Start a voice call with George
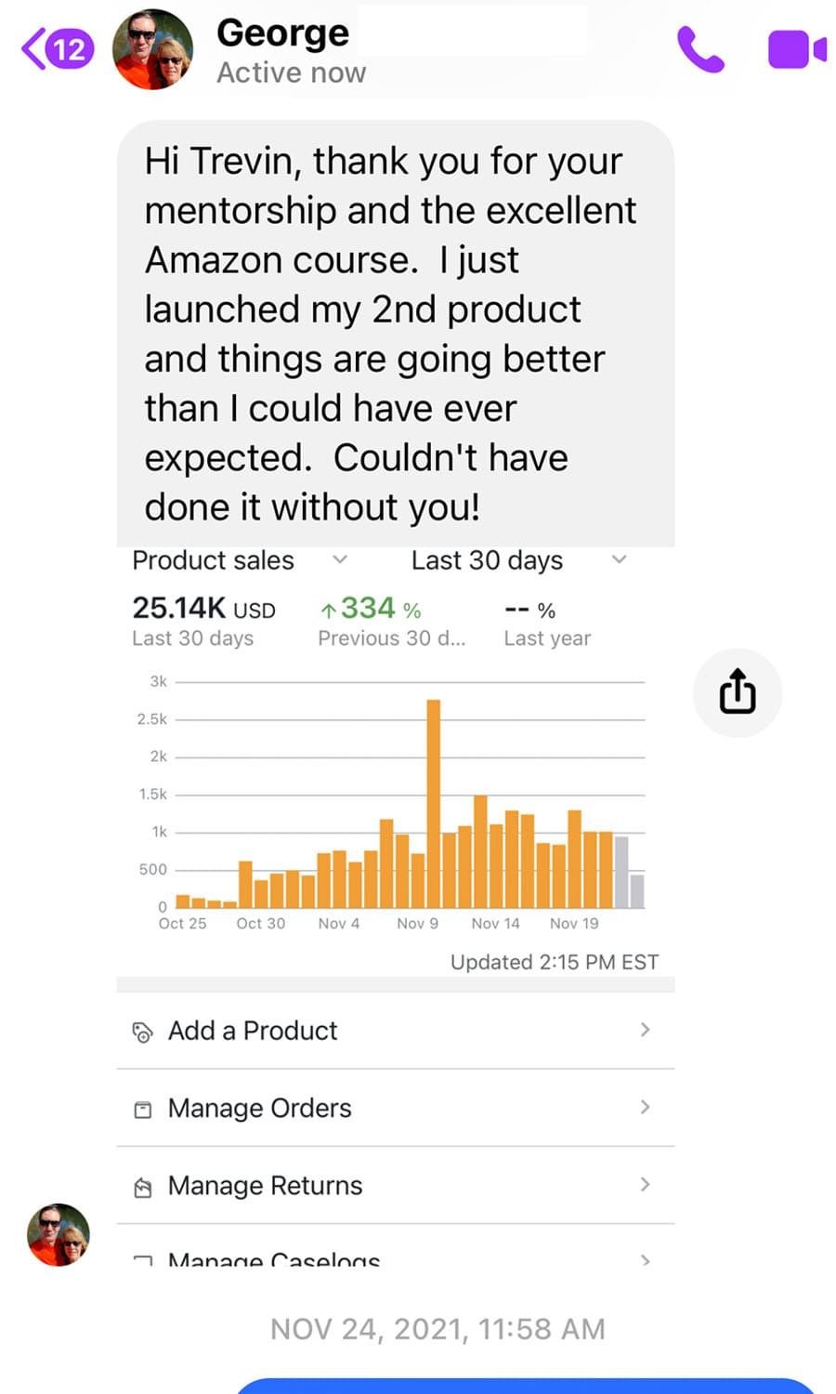This screenshot has height=1394, width=836. click(700, 49)
